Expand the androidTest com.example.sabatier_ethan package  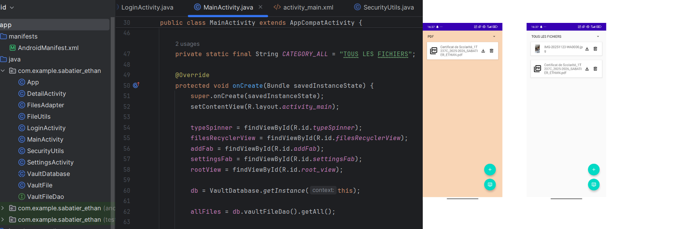[3, 208]
